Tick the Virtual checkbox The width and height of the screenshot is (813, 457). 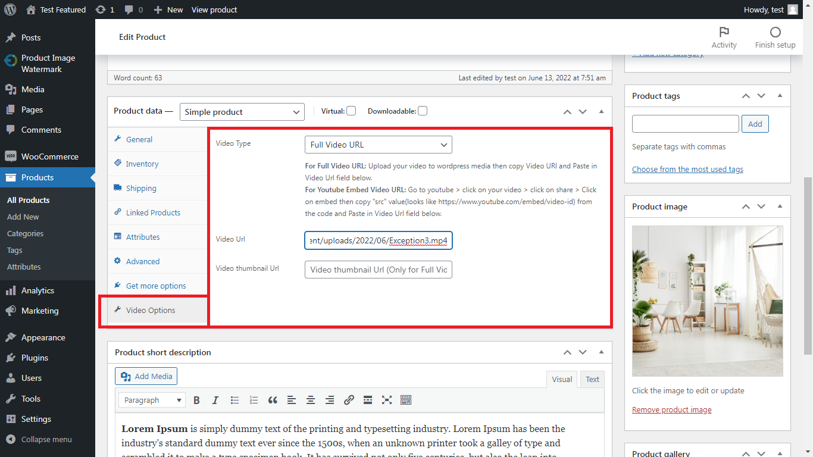coord(351,111)
